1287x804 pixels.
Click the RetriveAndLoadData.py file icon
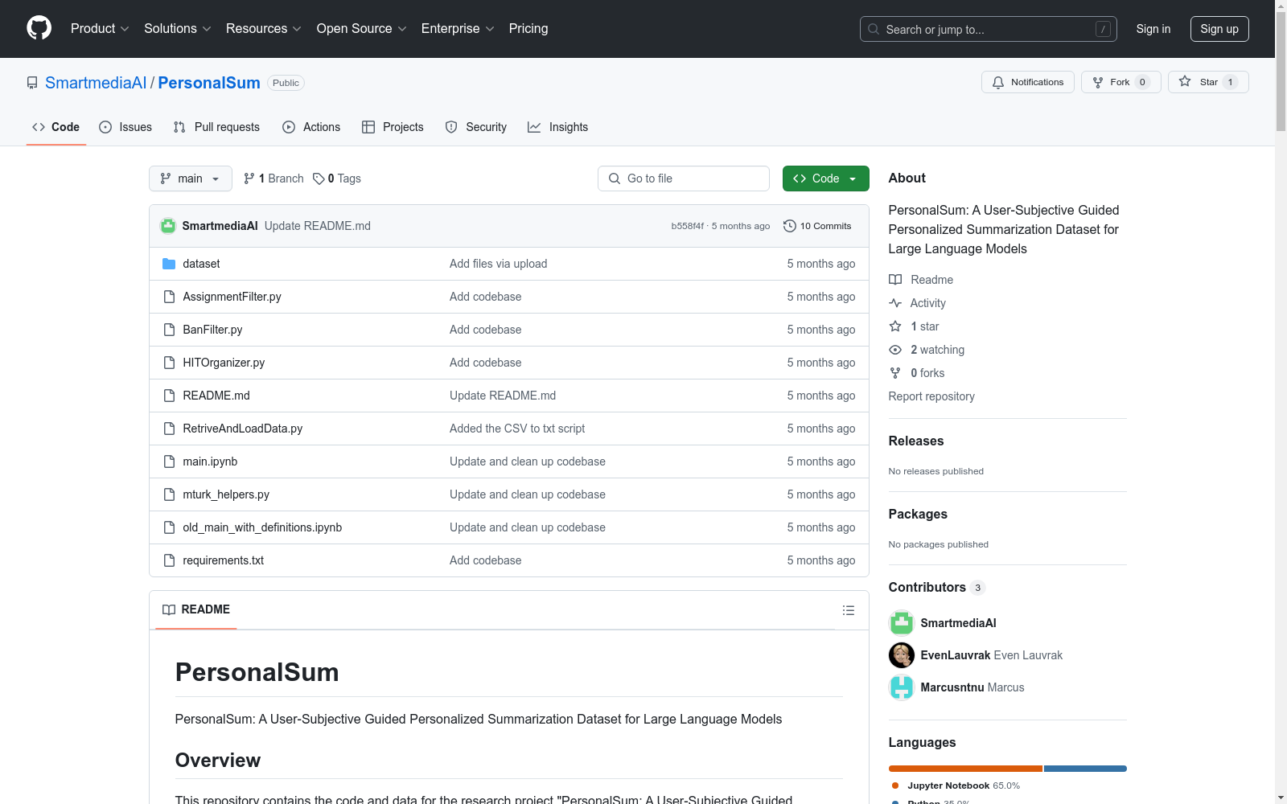pos(169,429)
